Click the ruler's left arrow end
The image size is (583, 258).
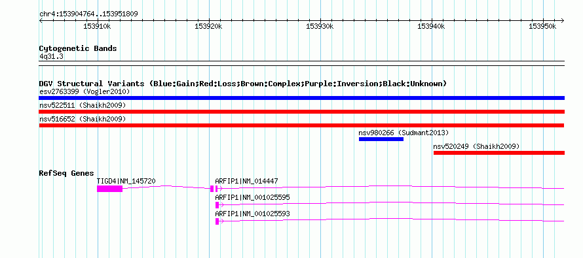point(41,20)
